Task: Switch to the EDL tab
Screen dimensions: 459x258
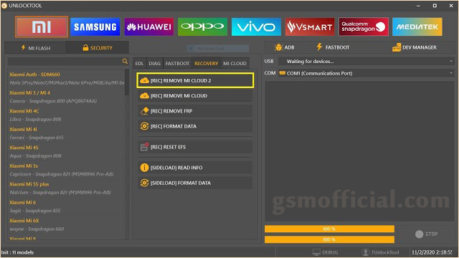Action: (139, 64)
